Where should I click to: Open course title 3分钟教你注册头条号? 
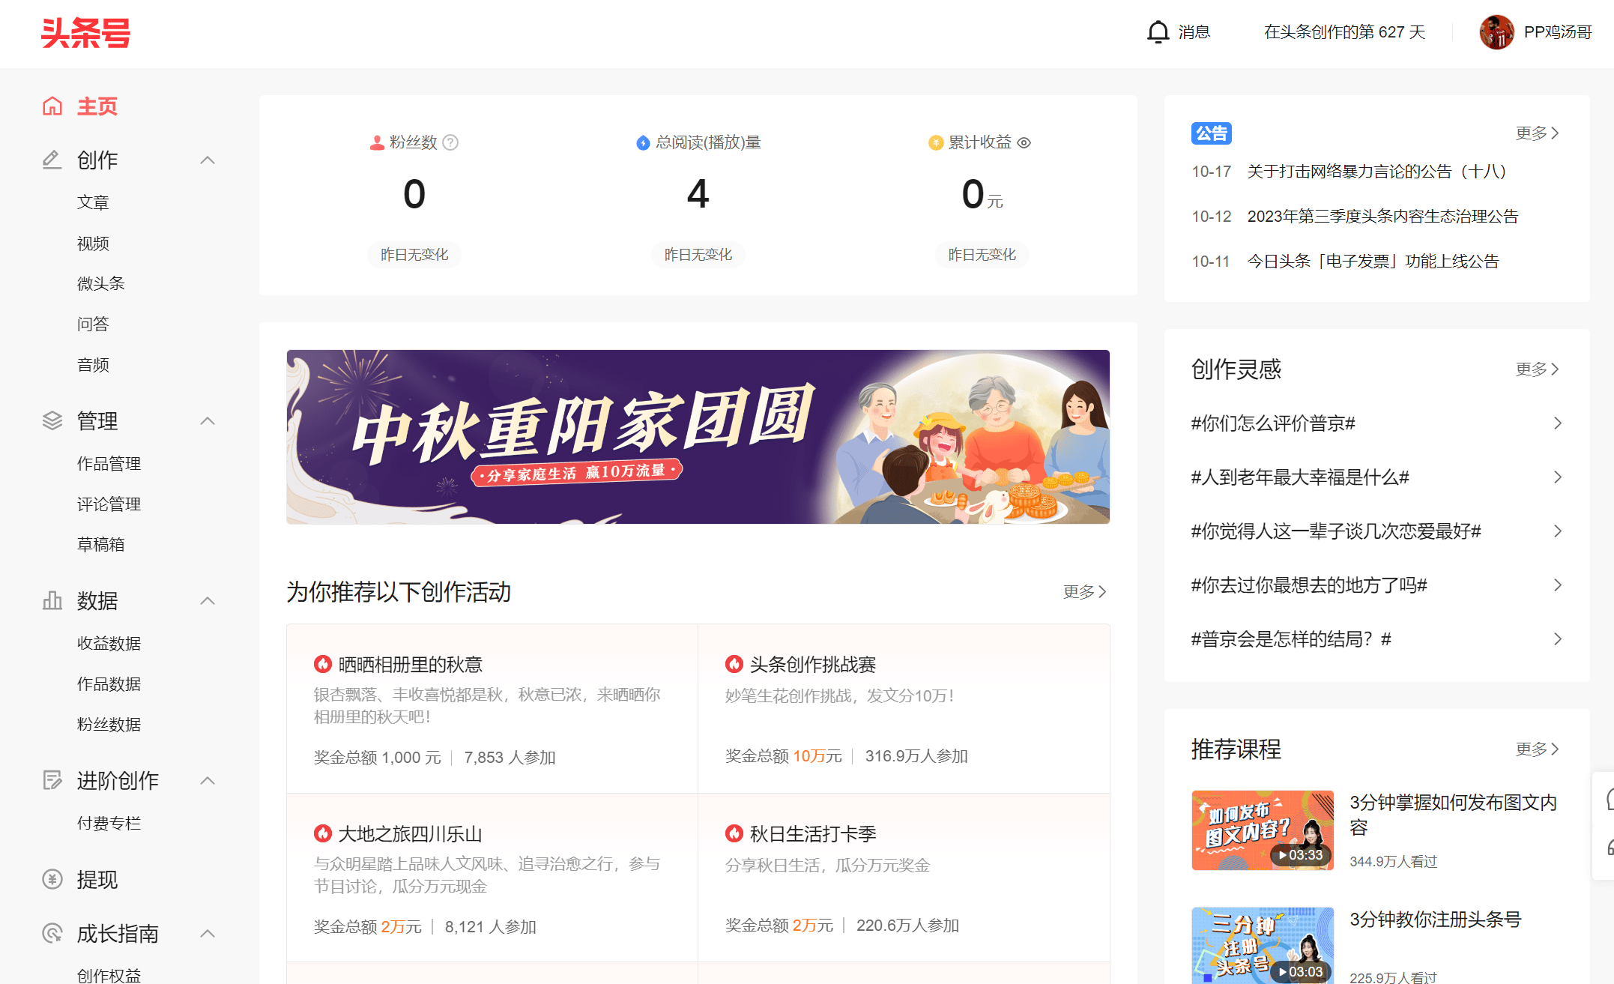tap(1436, 920)
